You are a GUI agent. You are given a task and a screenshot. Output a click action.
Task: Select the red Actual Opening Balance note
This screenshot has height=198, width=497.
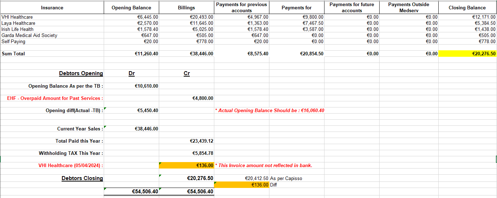(269, 110)
